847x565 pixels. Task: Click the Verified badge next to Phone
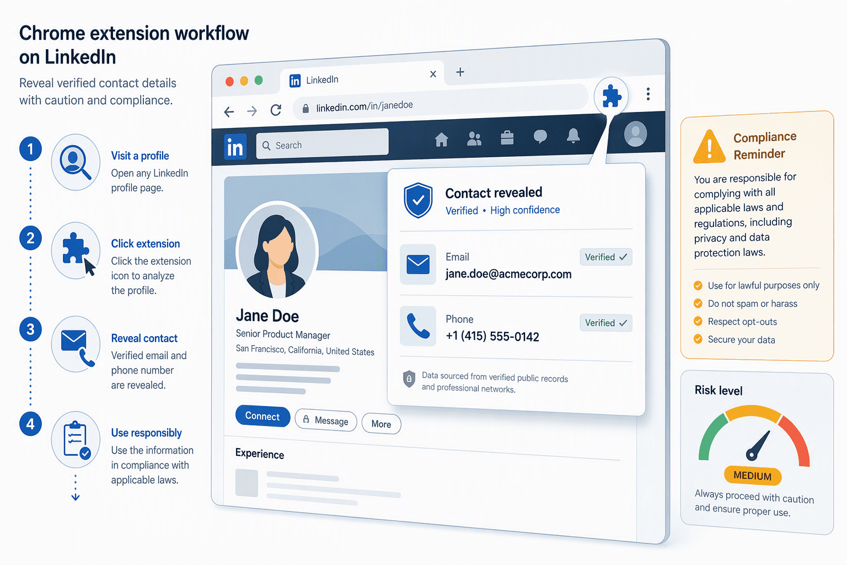pos(605,323)
